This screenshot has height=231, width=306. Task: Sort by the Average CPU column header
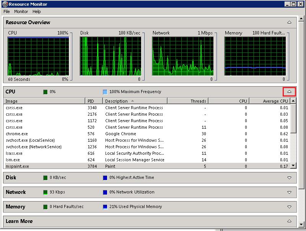270,101
